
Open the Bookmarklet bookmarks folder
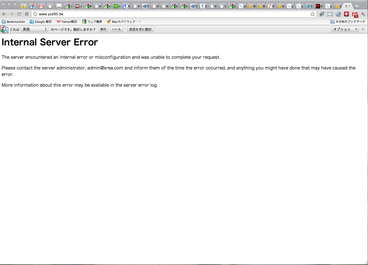point(13,22)
